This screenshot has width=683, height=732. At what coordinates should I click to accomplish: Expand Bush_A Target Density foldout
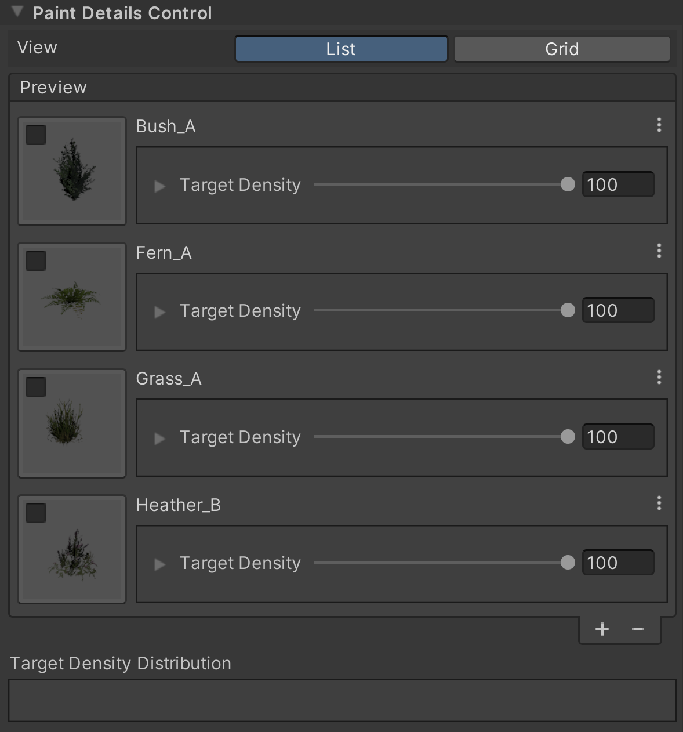coord(159,186)
